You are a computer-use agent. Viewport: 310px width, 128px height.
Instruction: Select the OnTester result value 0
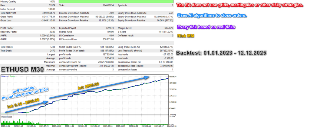pos(173,36)
